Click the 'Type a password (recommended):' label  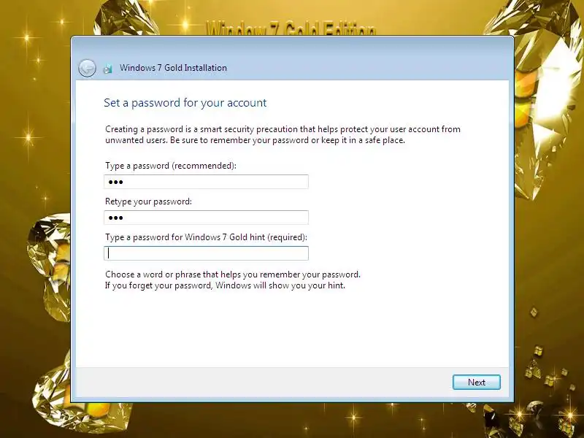[171, 166]
